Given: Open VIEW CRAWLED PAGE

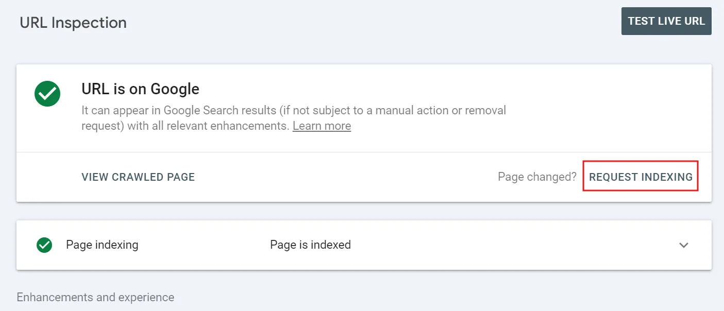Looking at the screenshot, I should tap(138, 177).
